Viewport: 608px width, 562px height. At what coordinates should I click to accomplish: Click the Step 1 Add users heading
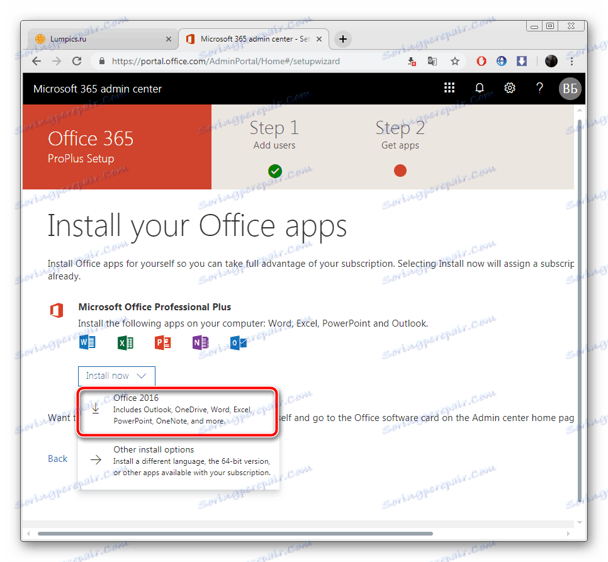click(x=274, y=134)
